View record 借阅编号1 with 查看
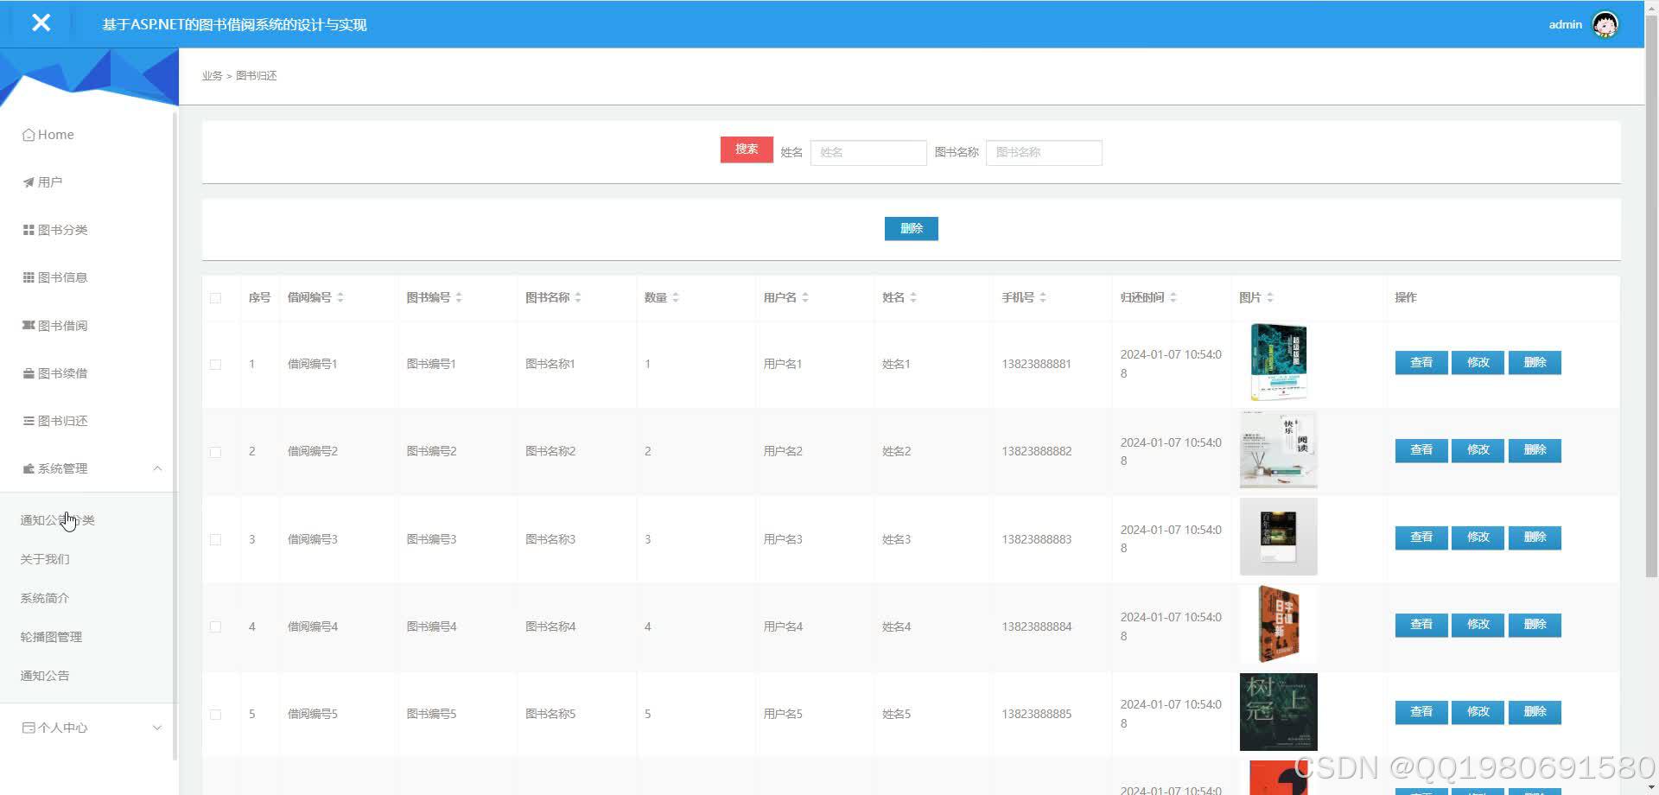 [1421, 363]
